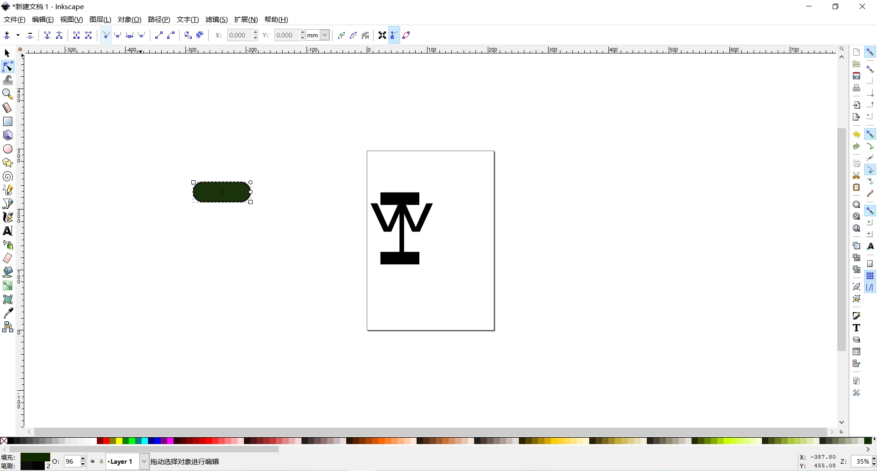
Task: Click the break path at nodes icon
Action: 59,35
